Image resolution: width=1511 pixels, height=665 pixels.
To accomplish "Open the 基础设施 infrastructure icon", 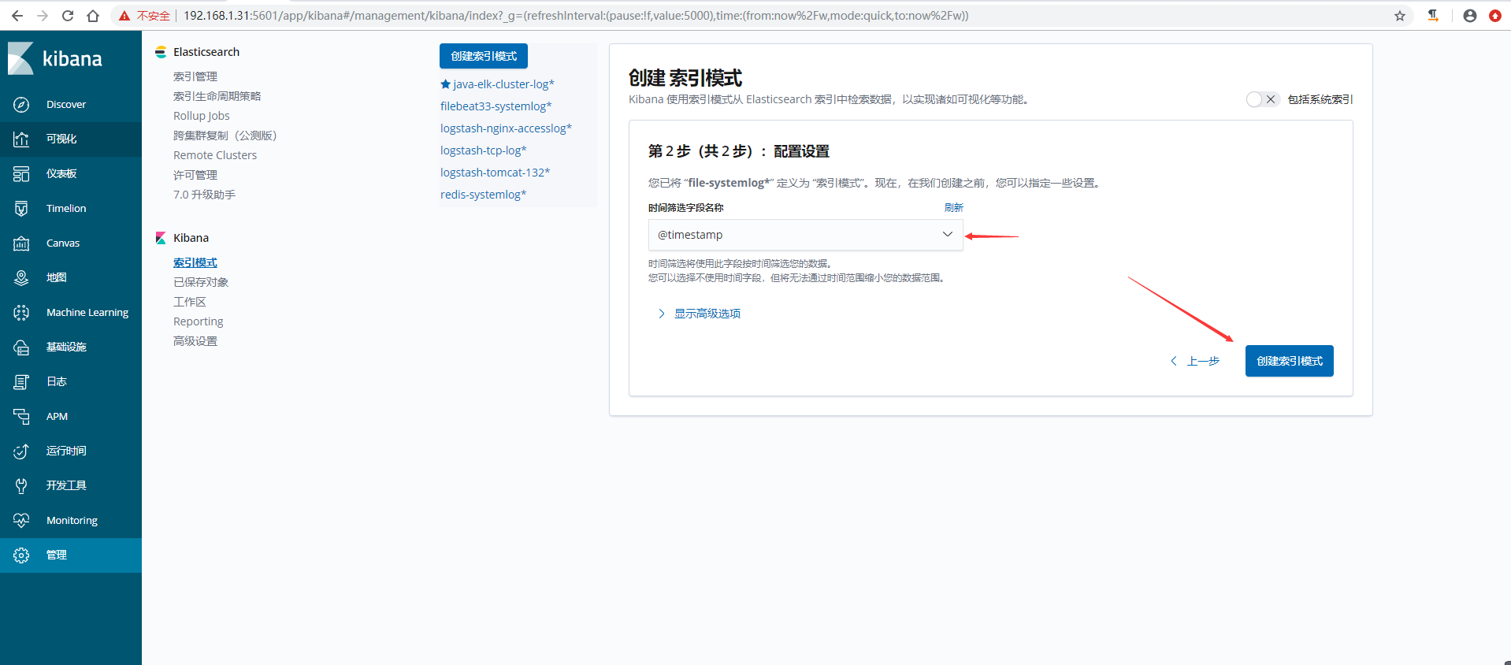I will point(21,347).
